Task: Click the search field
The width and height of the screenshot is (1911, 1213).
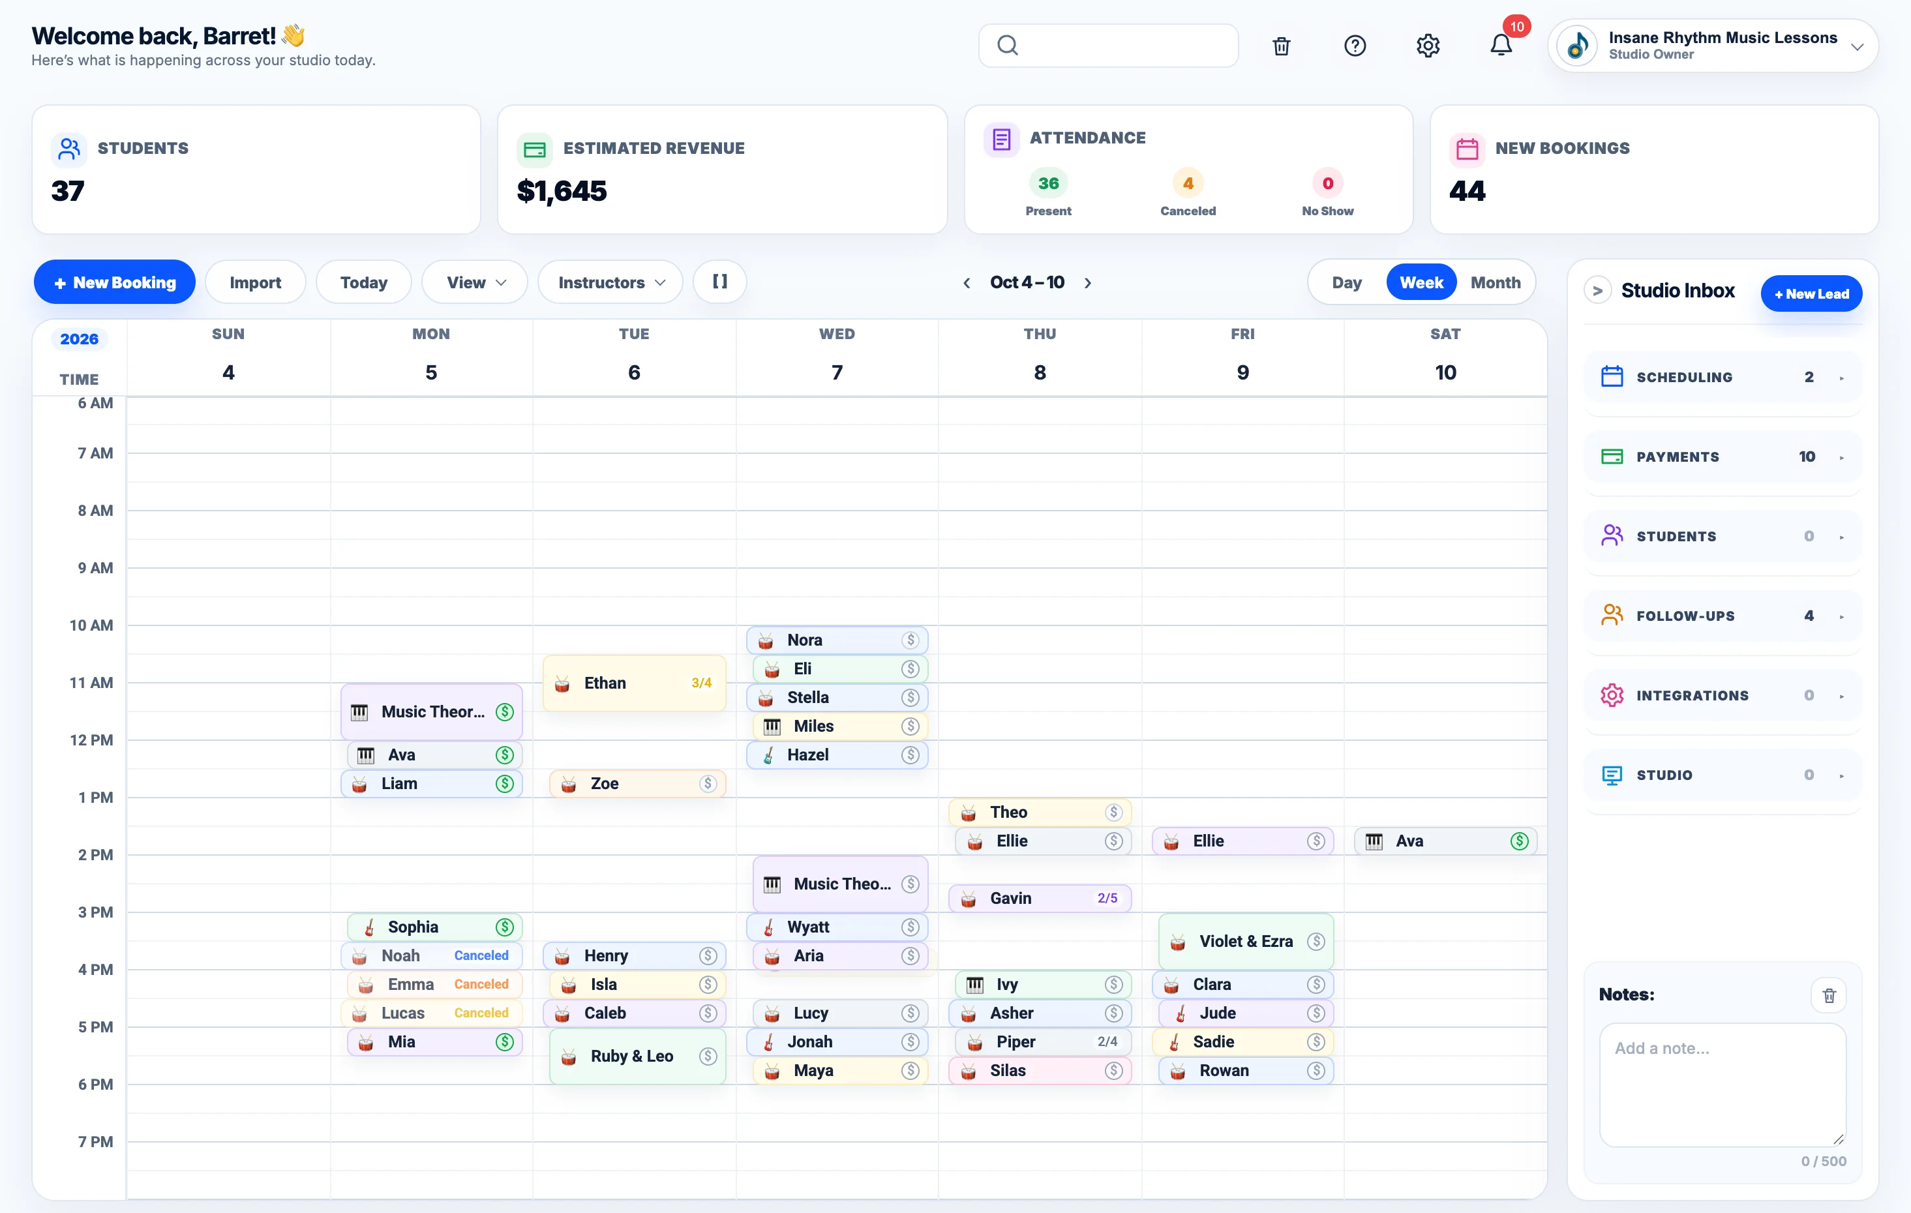Action: [x=1108, y=46]
